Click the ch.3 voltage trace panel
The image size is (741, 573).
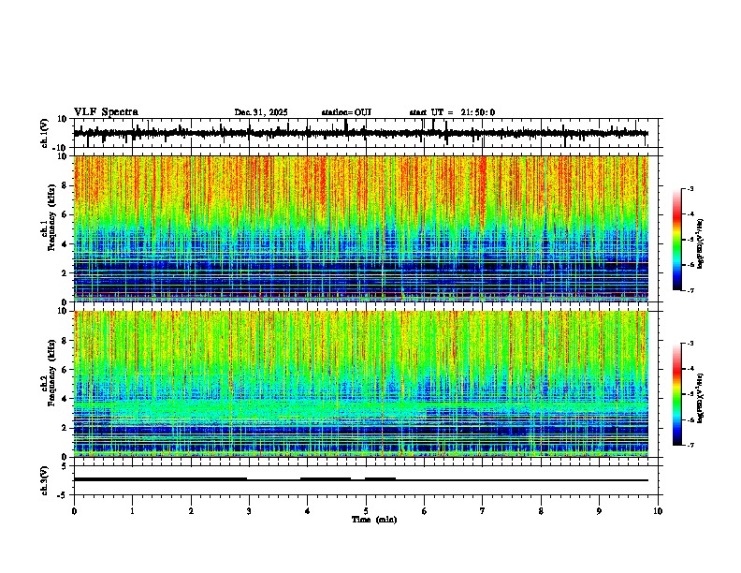tap(366, 480)
